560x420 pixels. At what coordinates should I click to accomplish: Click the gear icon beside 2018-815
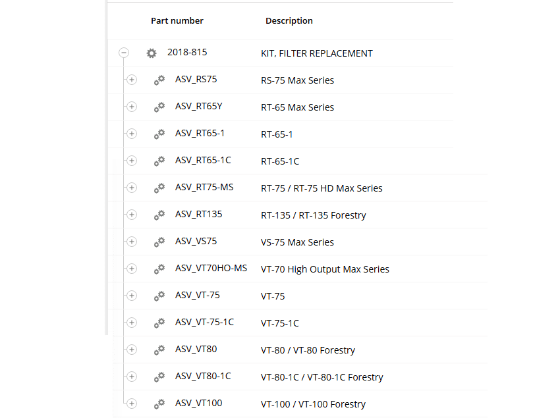pos(152,53)
